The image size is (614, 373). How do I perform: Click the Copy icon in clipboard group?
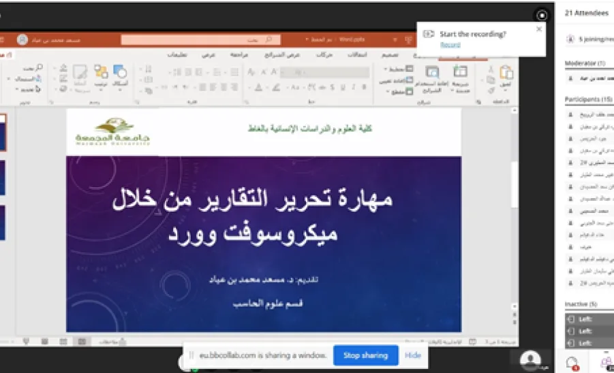click(491, 80)
